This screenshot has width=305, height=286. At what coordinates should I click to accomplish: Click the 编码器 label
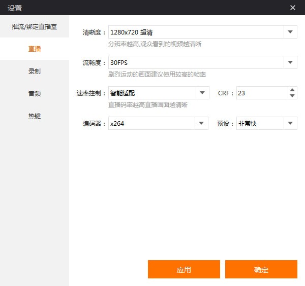click(x=94, y=124)
